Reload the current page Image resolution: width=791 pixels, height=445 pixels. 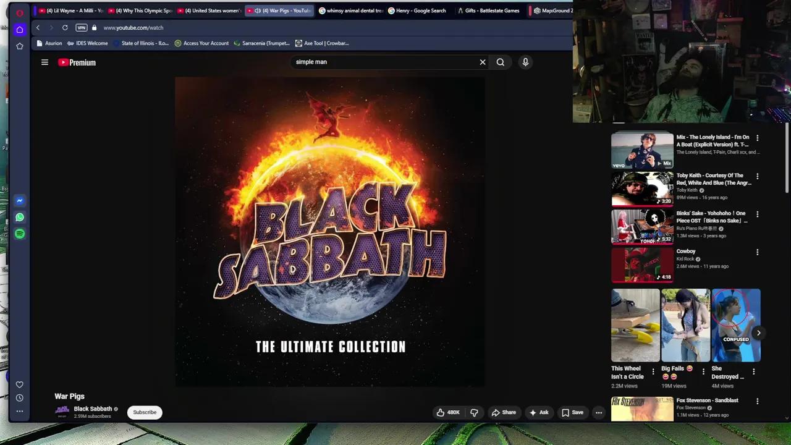point(65,27)
